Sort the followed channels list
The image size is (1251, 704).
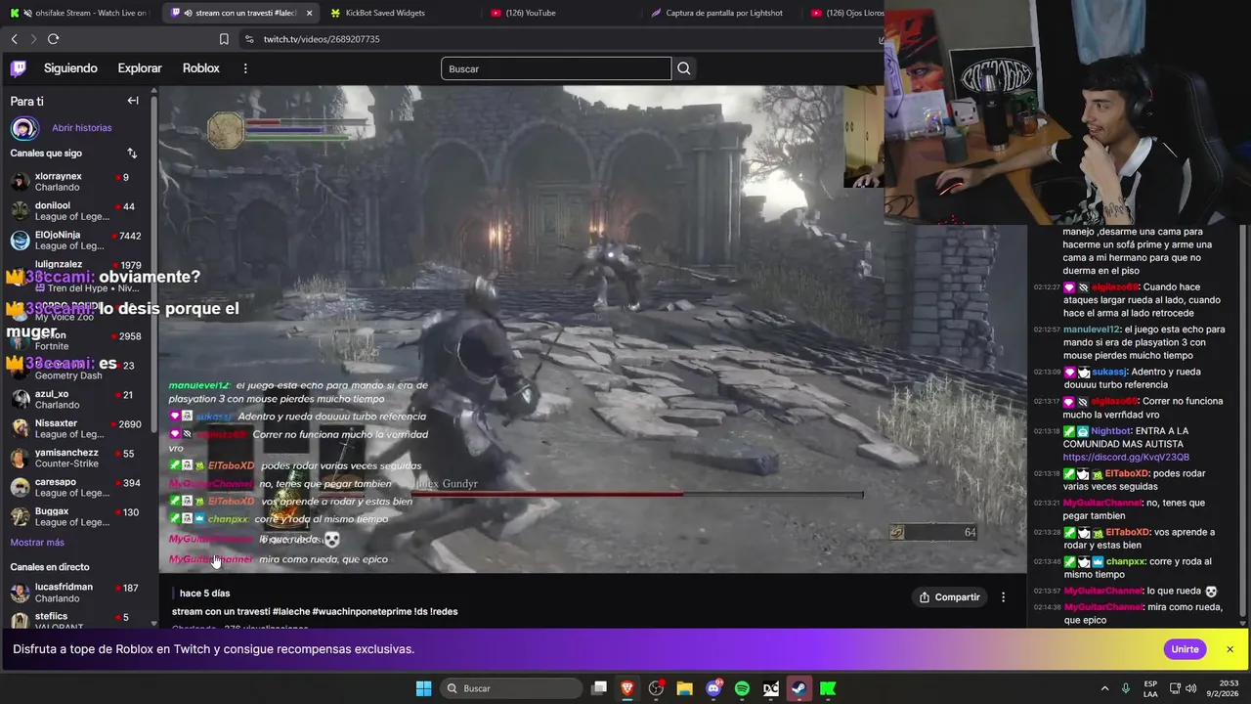[132, 154]
